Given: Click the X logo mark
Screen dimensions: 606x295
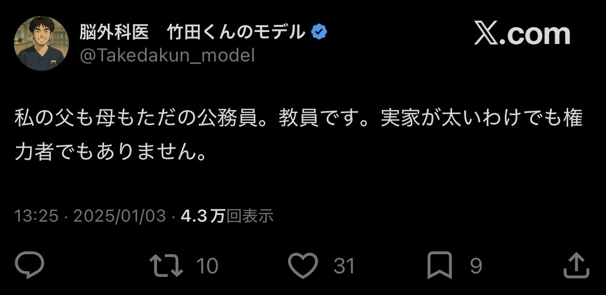Looking at the screenshot, I should (487, 34).
